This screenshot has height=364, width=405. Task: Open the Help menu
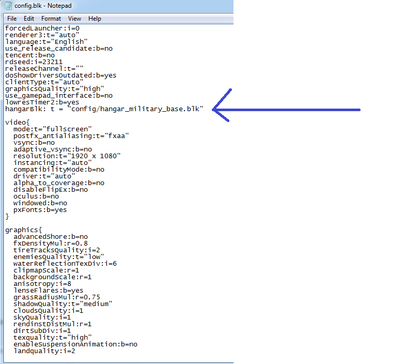click(95, 19)
